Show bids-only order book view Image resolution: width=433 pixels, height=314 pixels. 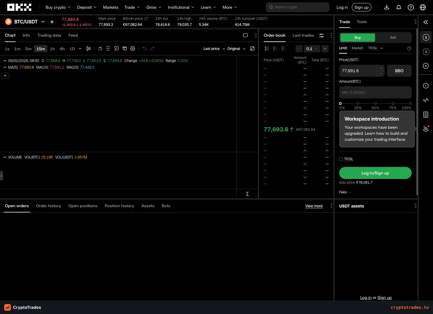tap(275, 48)
